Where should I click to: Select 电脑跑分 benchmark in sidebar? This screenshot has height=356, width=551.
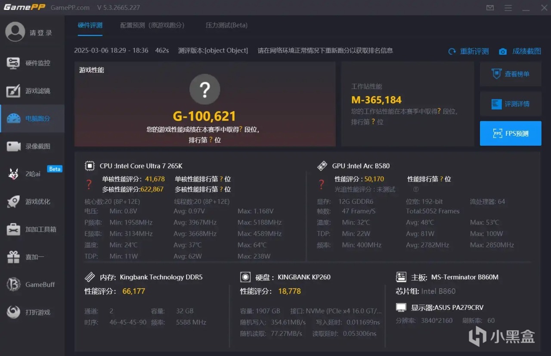[32, 119]
